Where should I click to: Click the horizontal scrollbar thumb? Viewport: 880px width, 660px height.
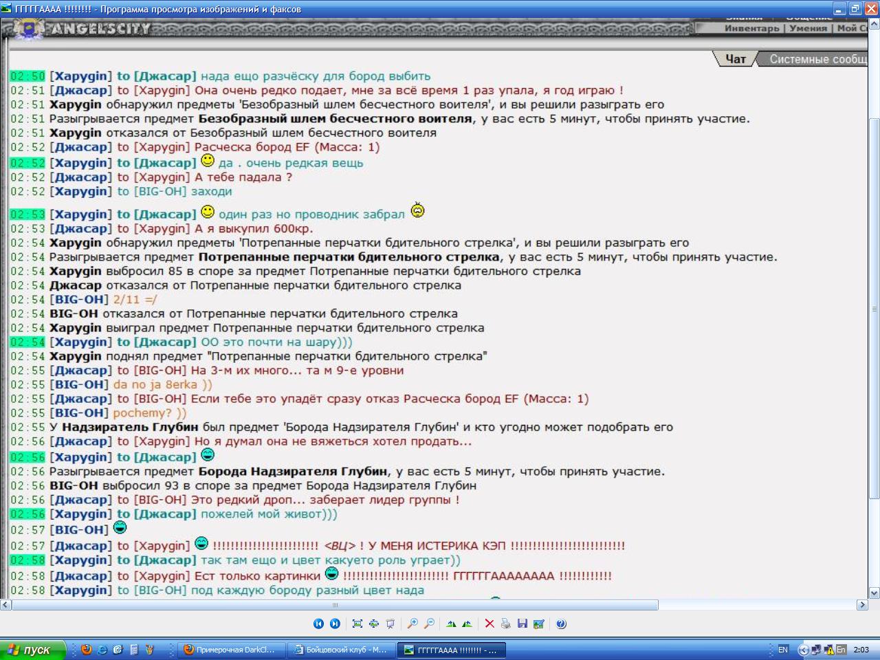click(x=335, y=605)
